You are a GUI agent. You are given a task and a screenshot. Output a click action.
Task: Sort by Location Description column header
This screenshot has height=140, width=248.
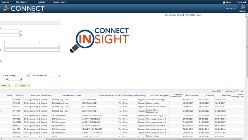71,95
